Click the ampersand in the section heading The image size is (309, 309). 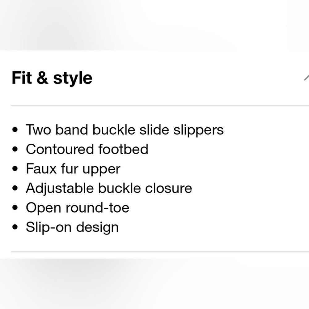[x=42, y=78]
